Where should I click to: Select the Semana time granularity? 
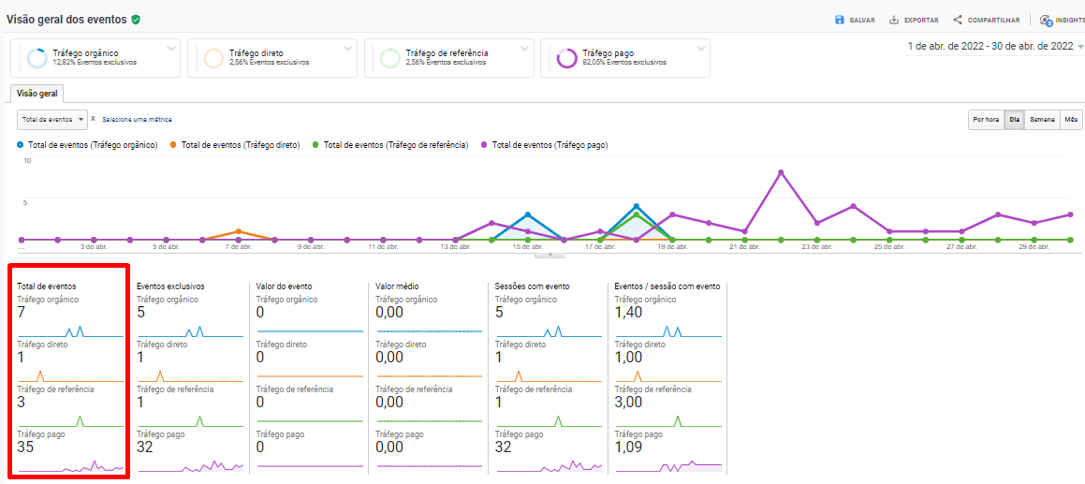[1042, 120]
